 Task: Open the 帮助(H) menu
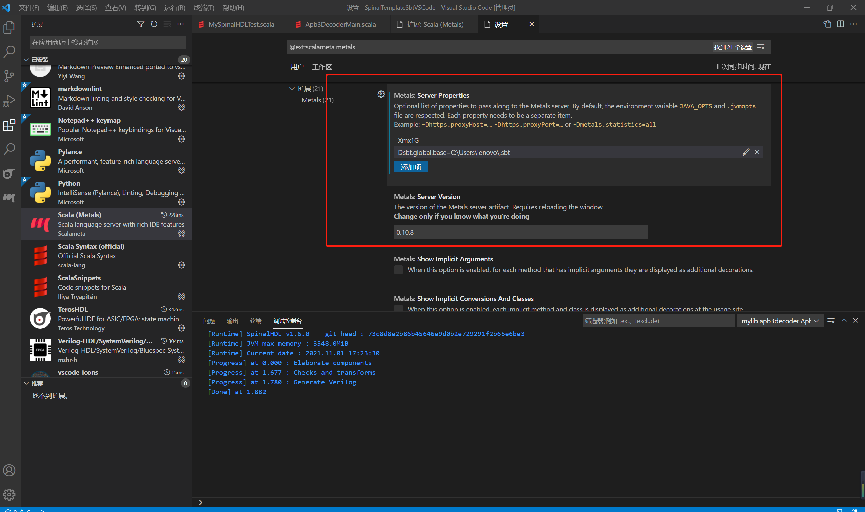[x=233, y=7]
